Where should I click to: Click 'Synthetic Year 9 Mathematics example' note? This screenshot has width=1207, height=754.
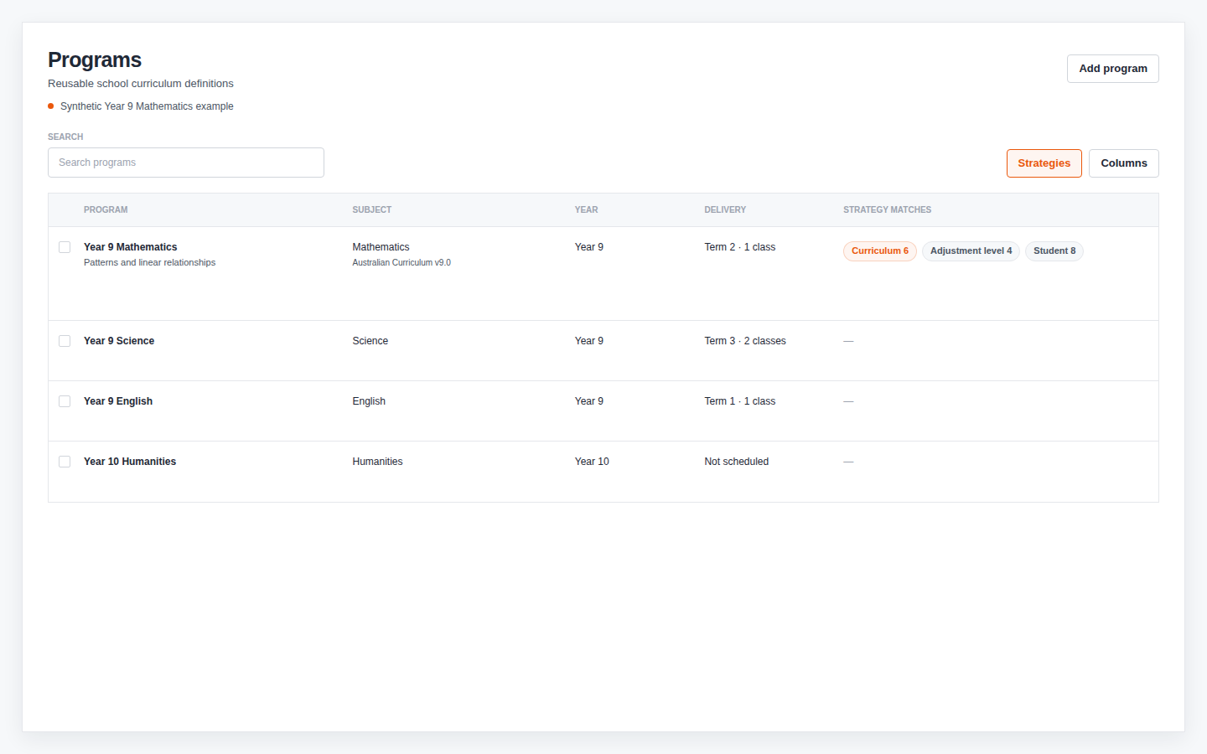coord(147,106)
